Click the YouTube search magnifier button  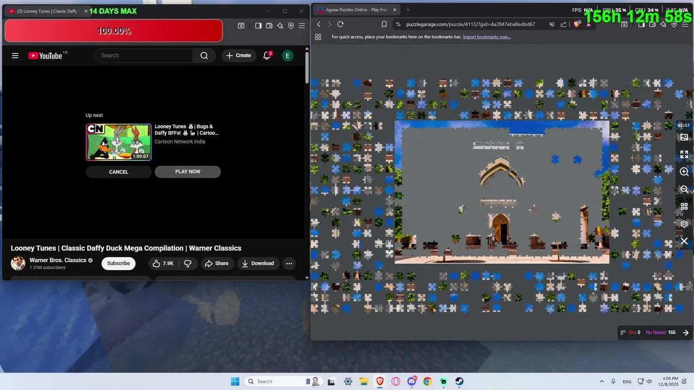(x=204, y=55)
